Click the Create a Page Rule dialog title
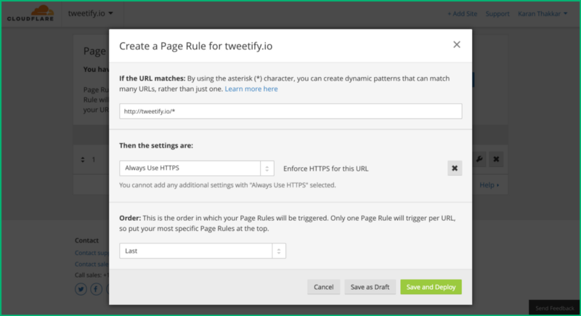 pyautogui.click(x=195, y=46)
